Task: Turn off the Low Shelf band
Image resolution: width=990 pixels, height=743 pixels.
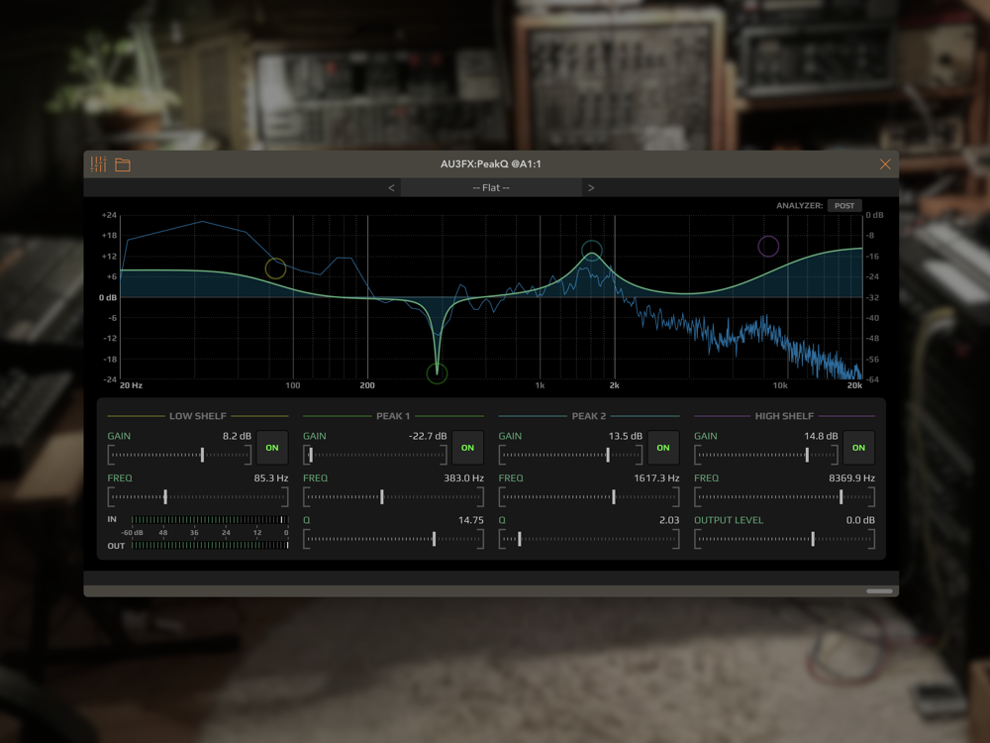Action: coord(272,448)
